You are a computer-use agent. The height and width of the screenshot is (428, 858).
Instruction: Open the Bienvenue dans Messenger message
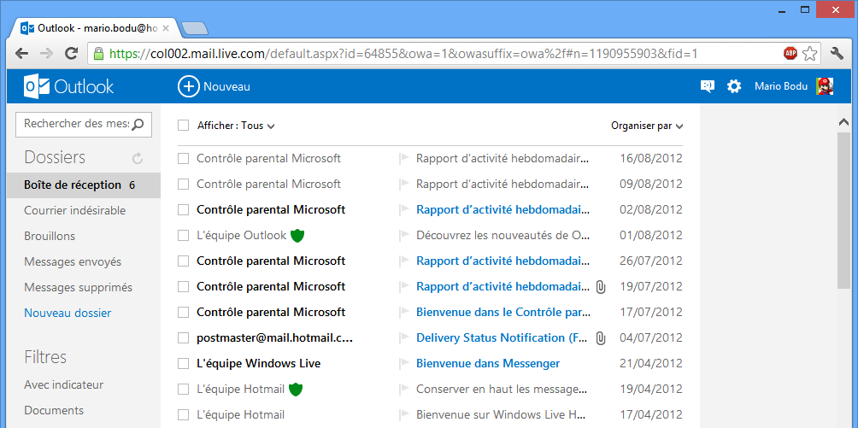pyautogui.click(x=488, y=363)
